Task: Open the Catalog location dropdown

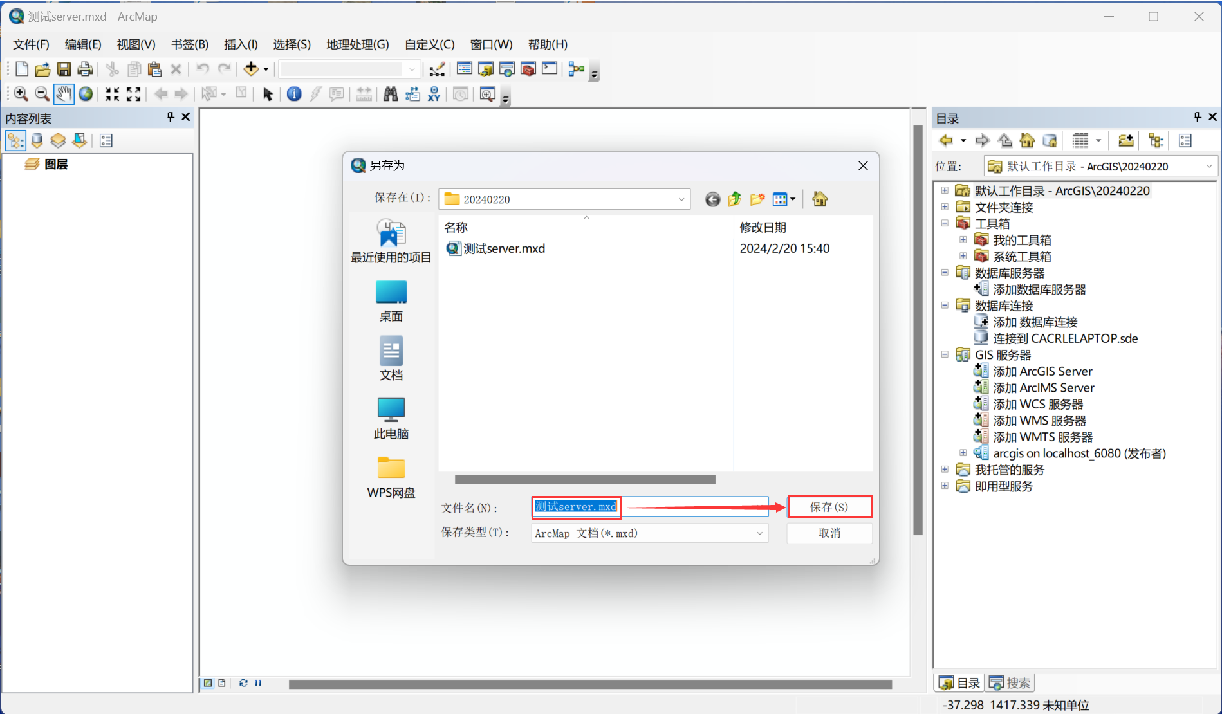Action: tap(1209, 166)
